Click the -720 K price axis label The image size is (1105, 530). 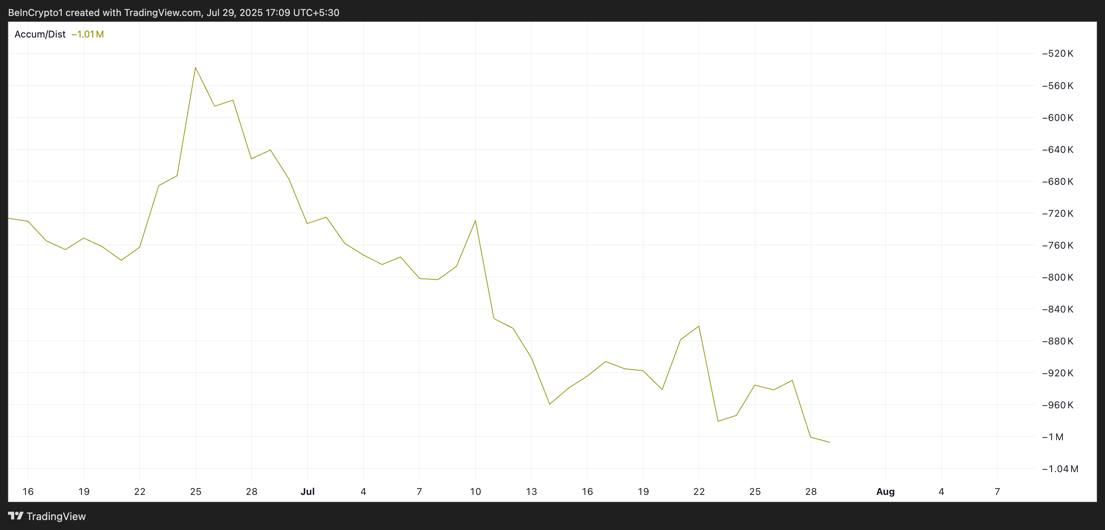coord(1058,213)
